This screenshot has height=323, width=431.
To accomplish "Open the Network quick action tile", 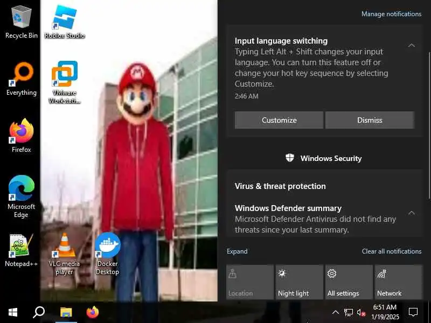I will [398, 282].
